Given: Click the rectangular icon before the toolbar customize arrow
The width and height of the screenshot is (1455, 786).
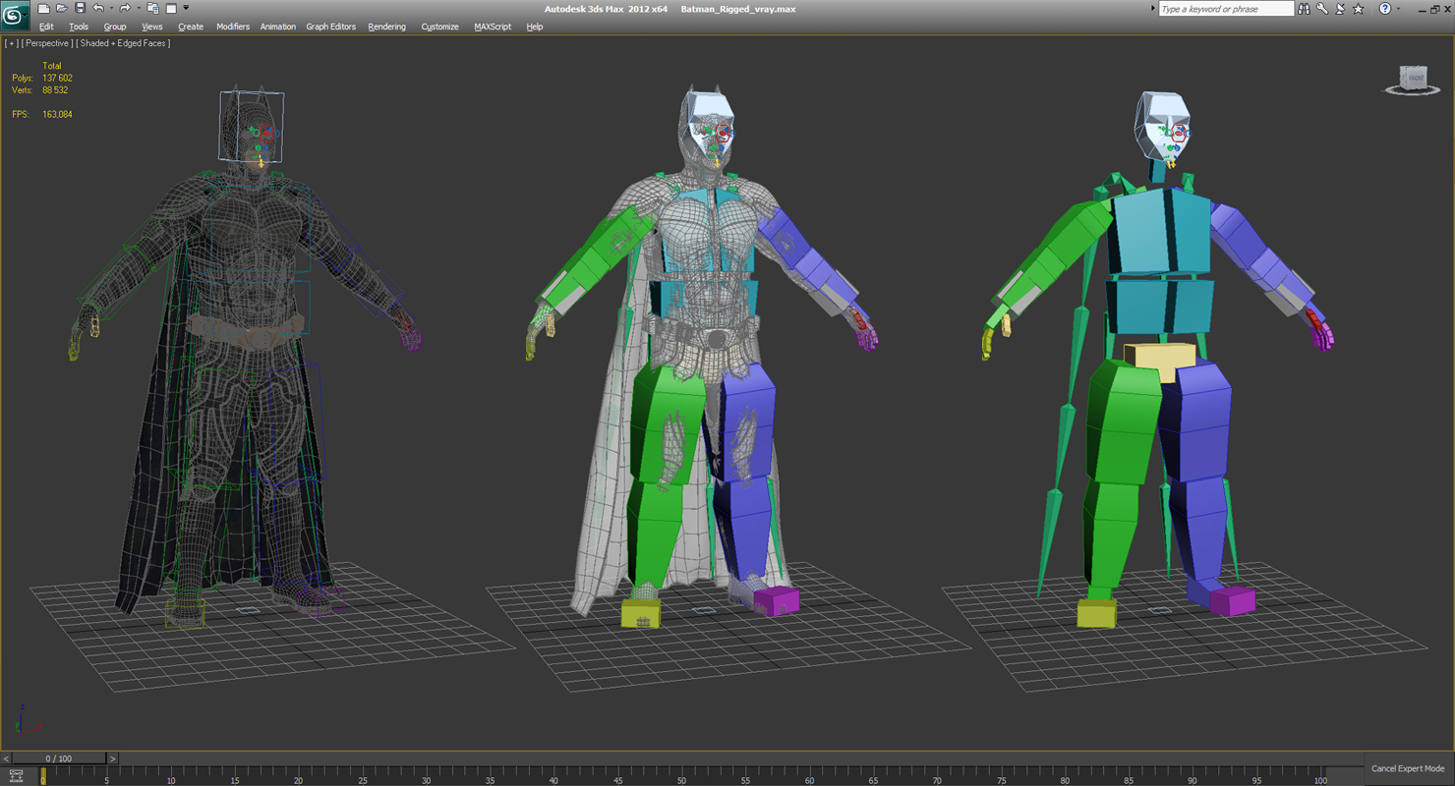Looking at the screenshot, I should click(x=170, y=9).
